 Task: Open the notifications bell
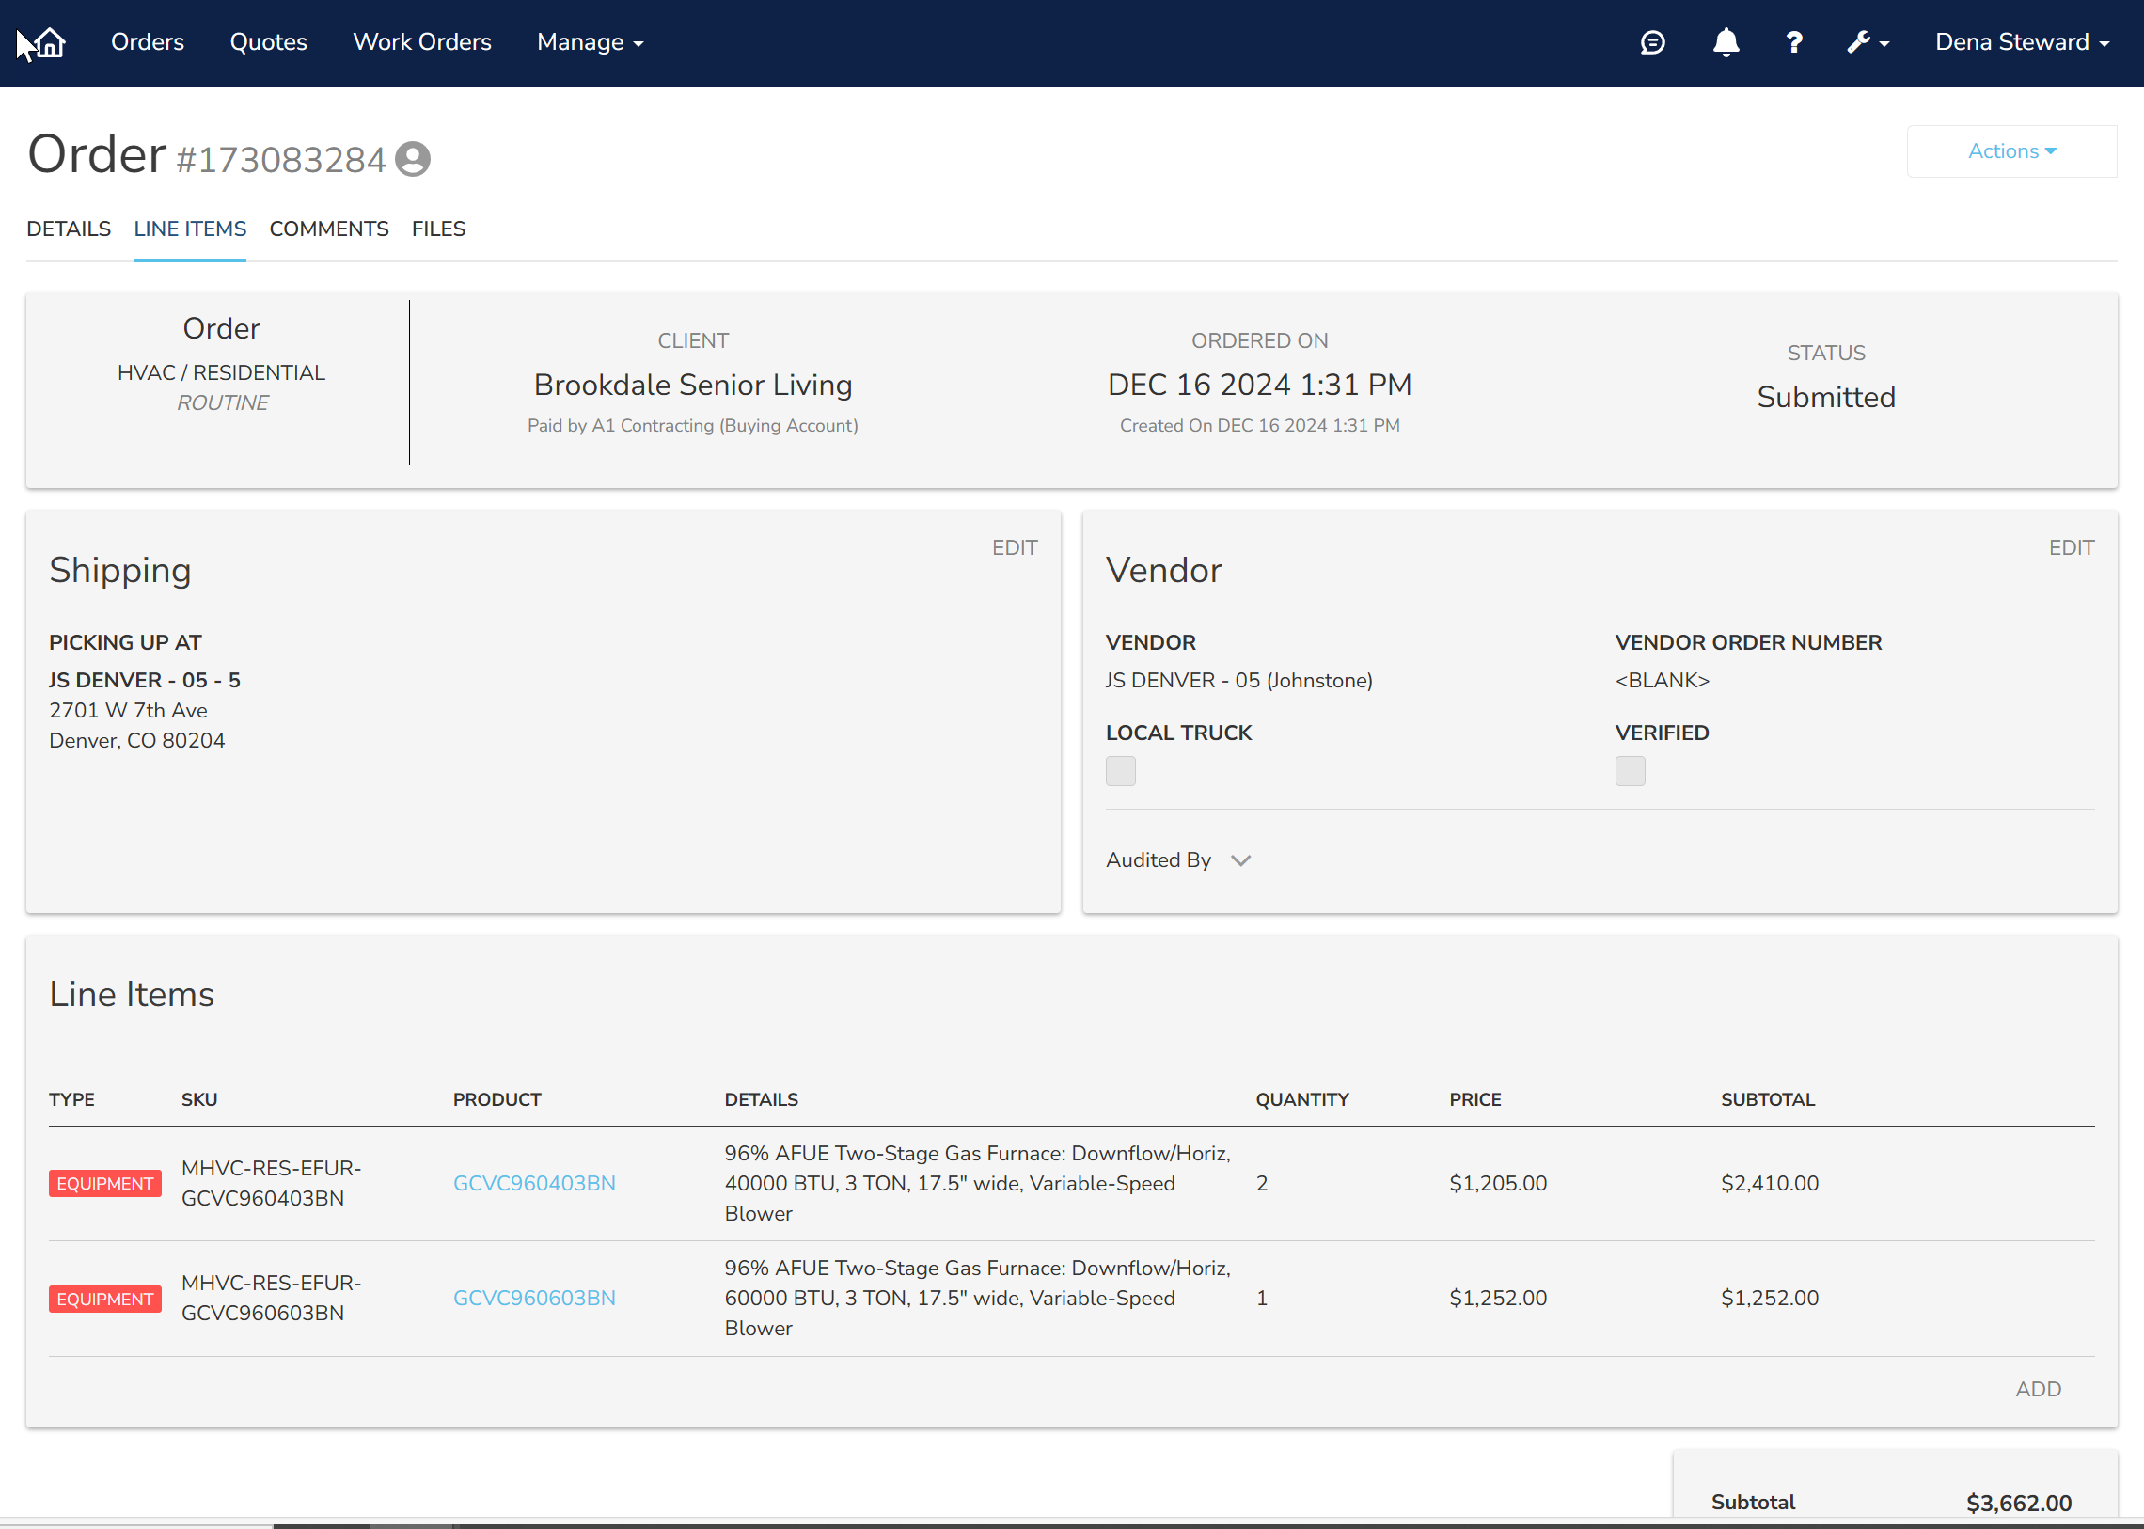(x=1725, y=42)
